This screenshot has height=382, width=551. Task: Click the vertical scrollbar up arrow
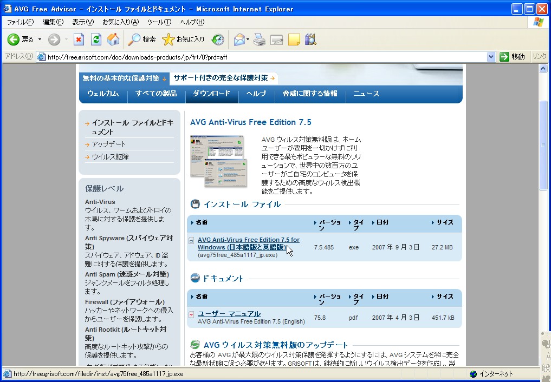point(543,69)
